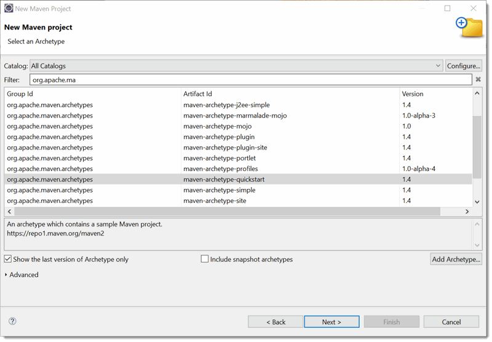Sort by the Version column header
Screen dimensions: 492x342
point(436,94)
